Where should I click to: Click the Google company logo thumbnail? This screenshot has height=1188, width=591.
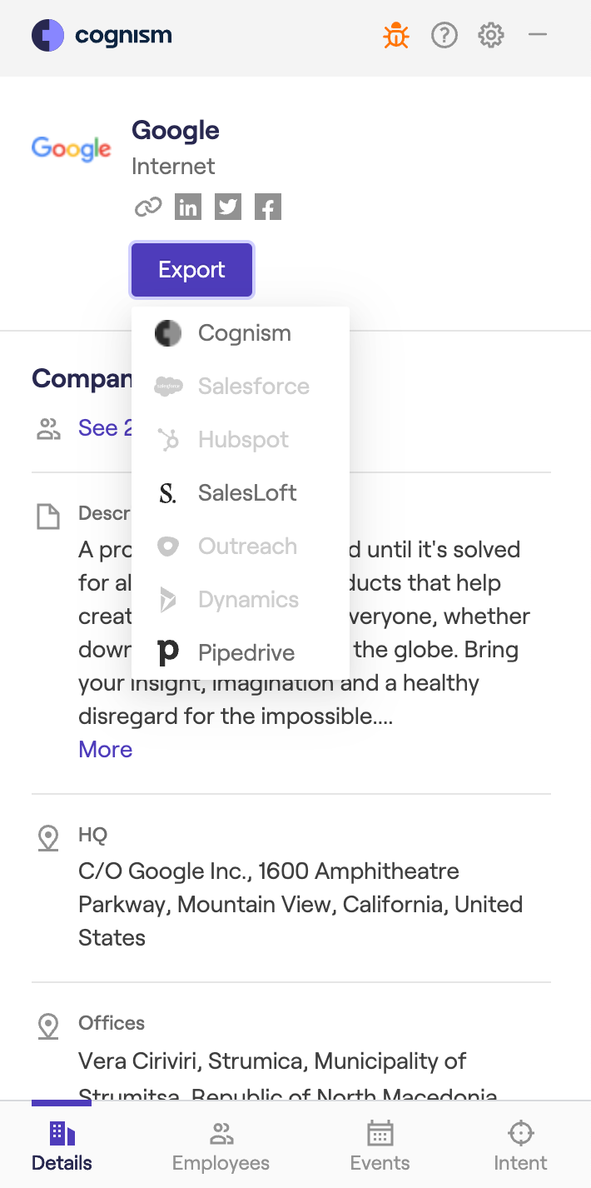pyautogui.click(x=71, y=149)
